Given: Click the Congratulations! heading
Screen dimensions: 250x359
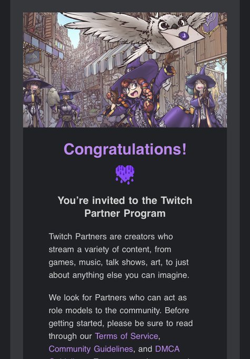Looking at the screenshot, I should click(x=125, y=149).
